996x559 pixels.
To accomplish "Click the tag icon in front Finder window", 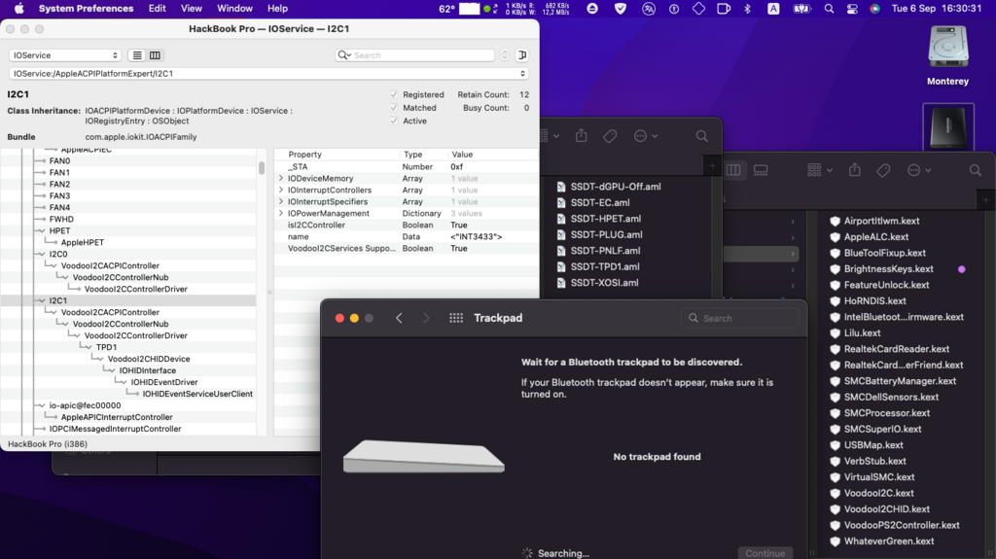I will (x=883, y=170).
